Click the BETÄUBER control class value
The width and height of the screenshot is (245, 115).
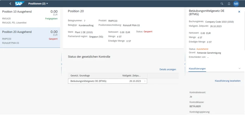point(195,106)
